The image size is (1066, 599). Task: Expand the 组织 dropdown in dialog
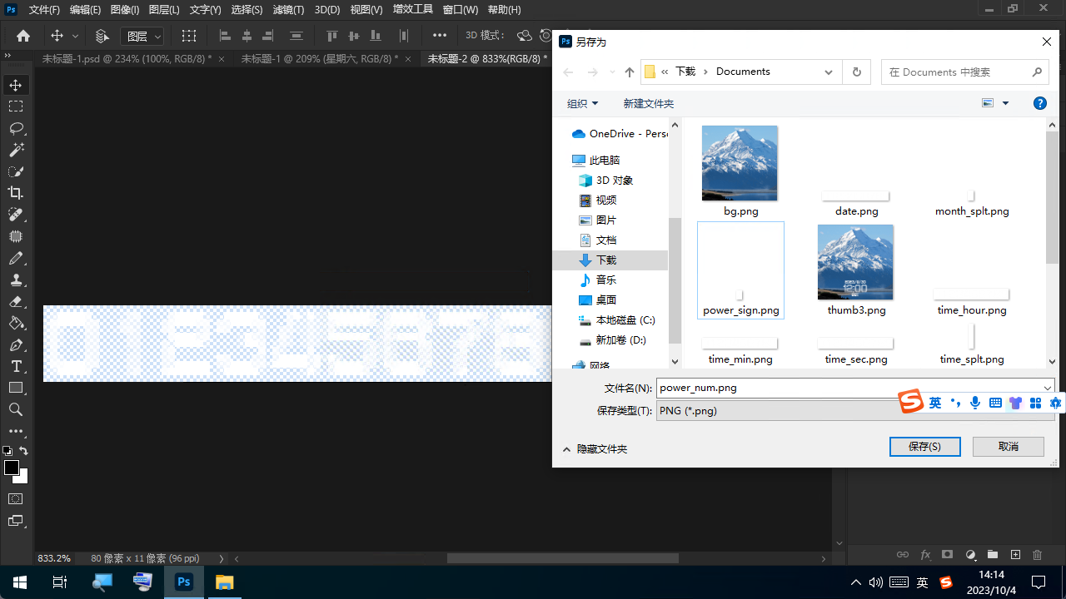[x=582, y=103]
